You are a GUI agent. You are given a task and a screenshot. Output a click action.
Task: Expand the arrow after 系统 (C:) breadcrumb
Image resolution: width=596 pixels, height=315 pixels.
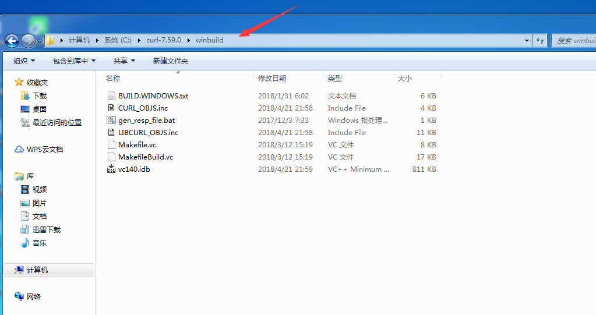point(139,40)
